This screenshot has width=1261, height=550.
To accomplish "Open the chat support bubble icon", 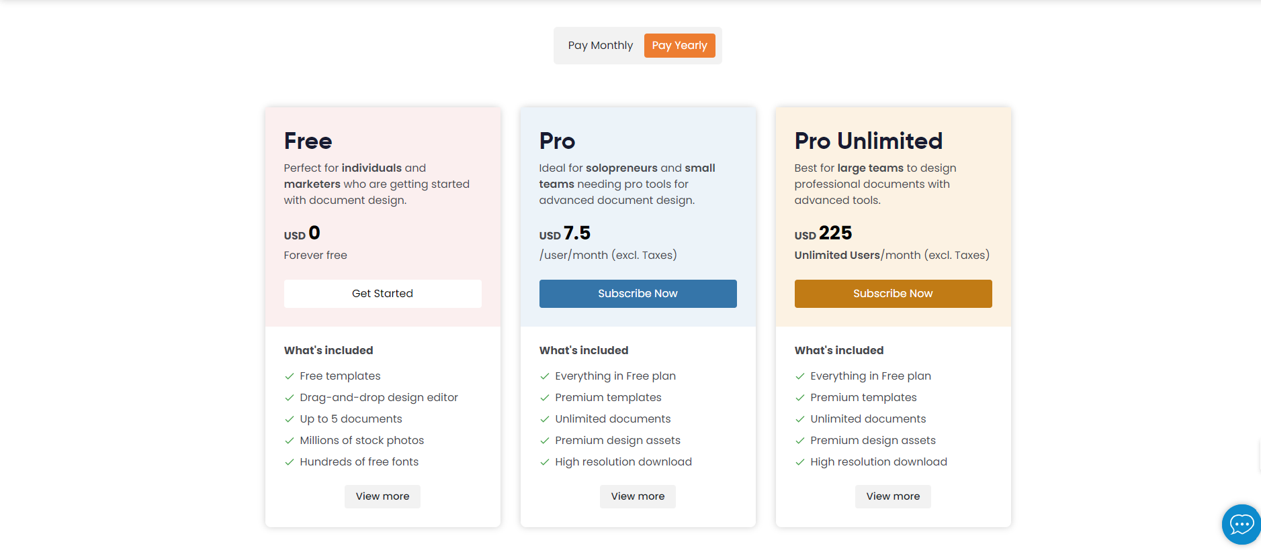I will tap(1241, 524).
